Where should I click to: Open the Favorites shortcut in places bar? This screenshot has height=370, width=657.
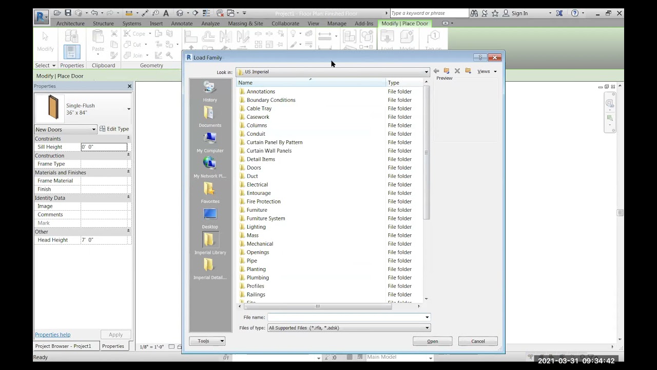pos(210,193)
